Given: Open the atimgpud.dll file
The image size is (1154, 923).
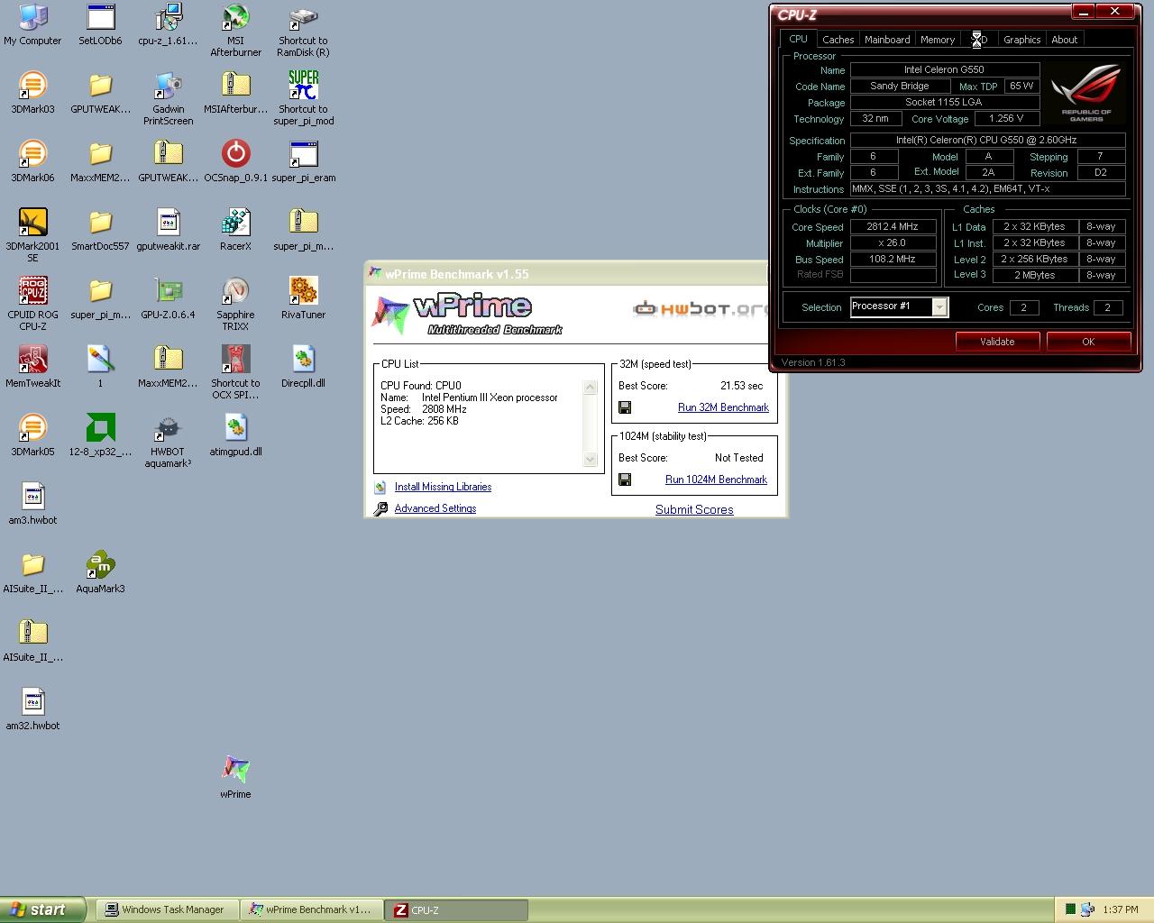Looking at the screenshot, I should click(235, 436).
